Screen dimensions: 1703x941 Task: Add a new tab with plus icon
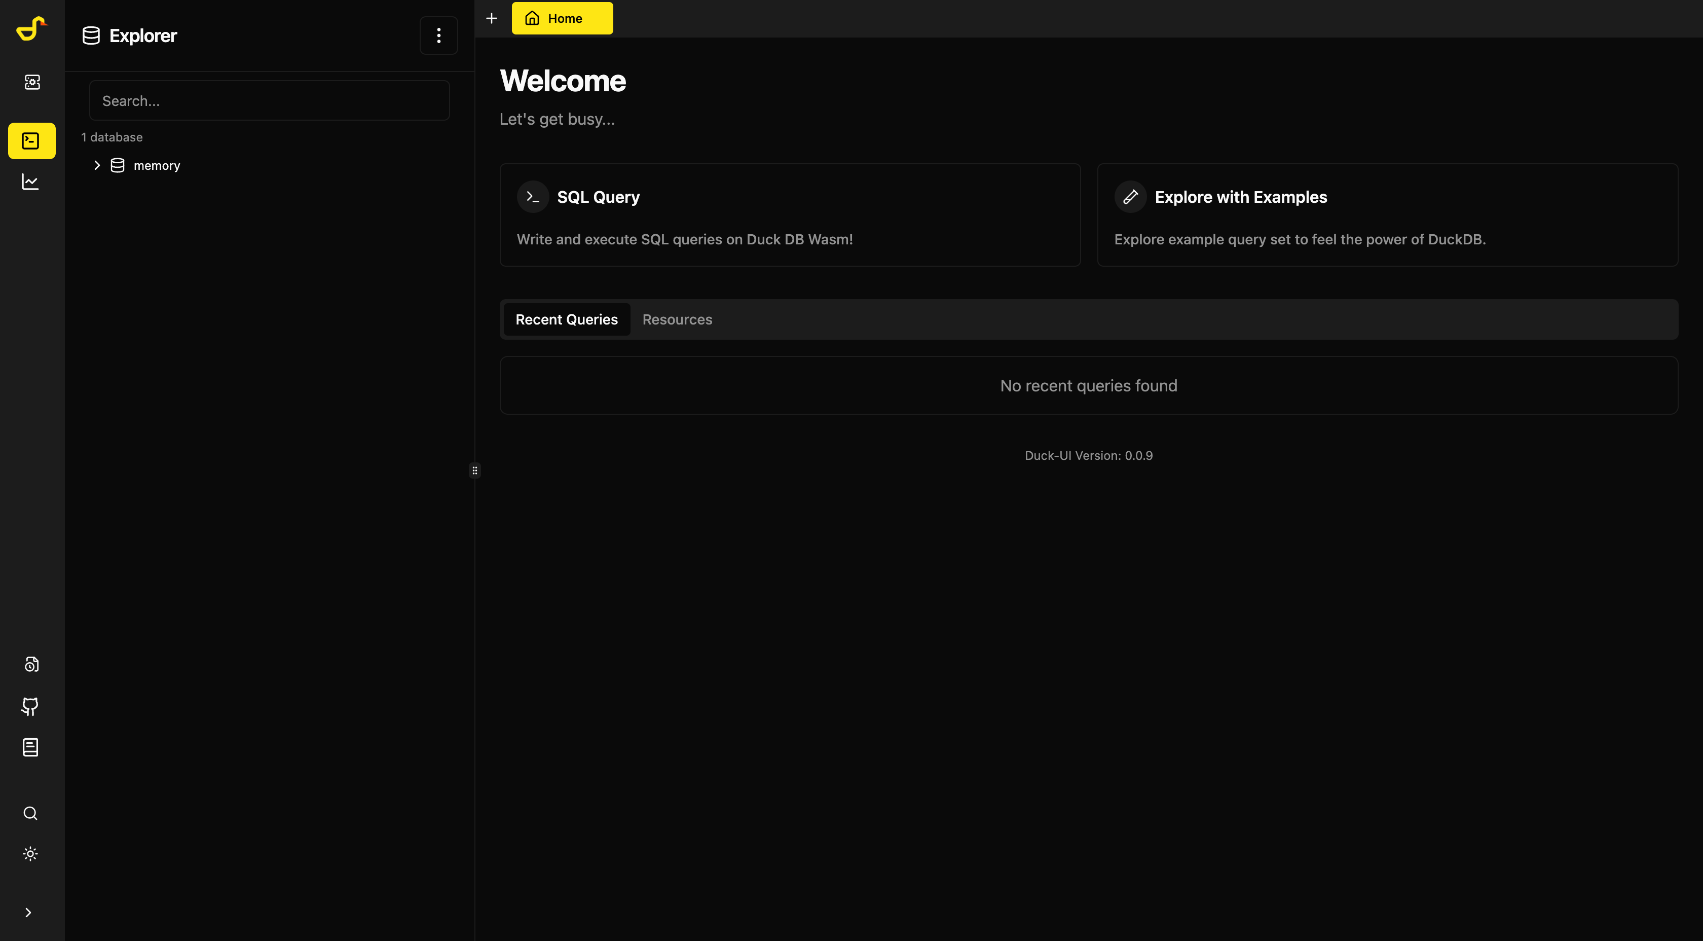(x=491, y=19)
